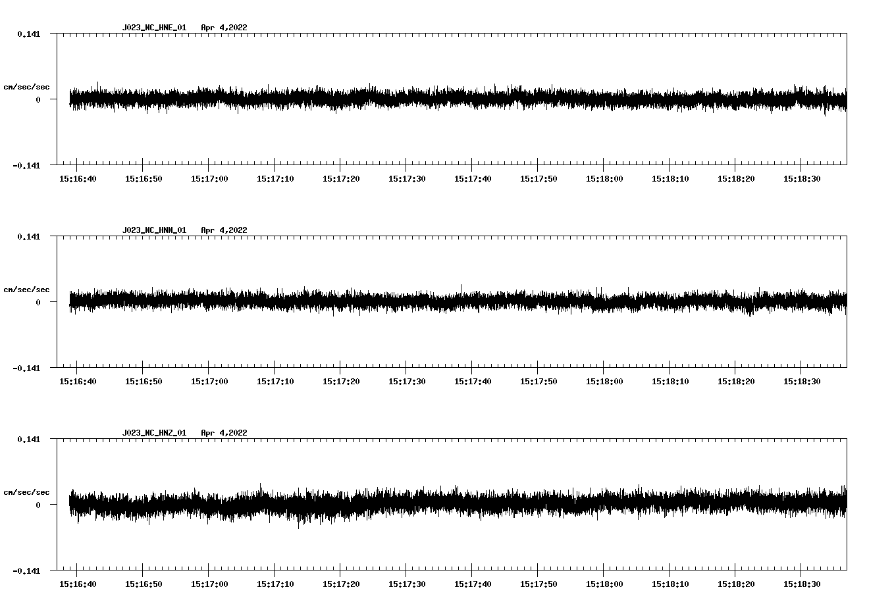Click the 15:18:20 time label on HNN plot
This screenshot has width=894, height=608.
point(736,382)
